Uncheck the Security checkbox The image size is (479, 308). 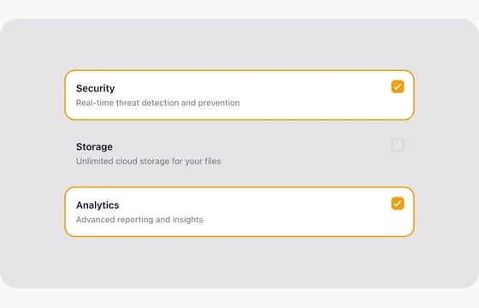(398, 86)
